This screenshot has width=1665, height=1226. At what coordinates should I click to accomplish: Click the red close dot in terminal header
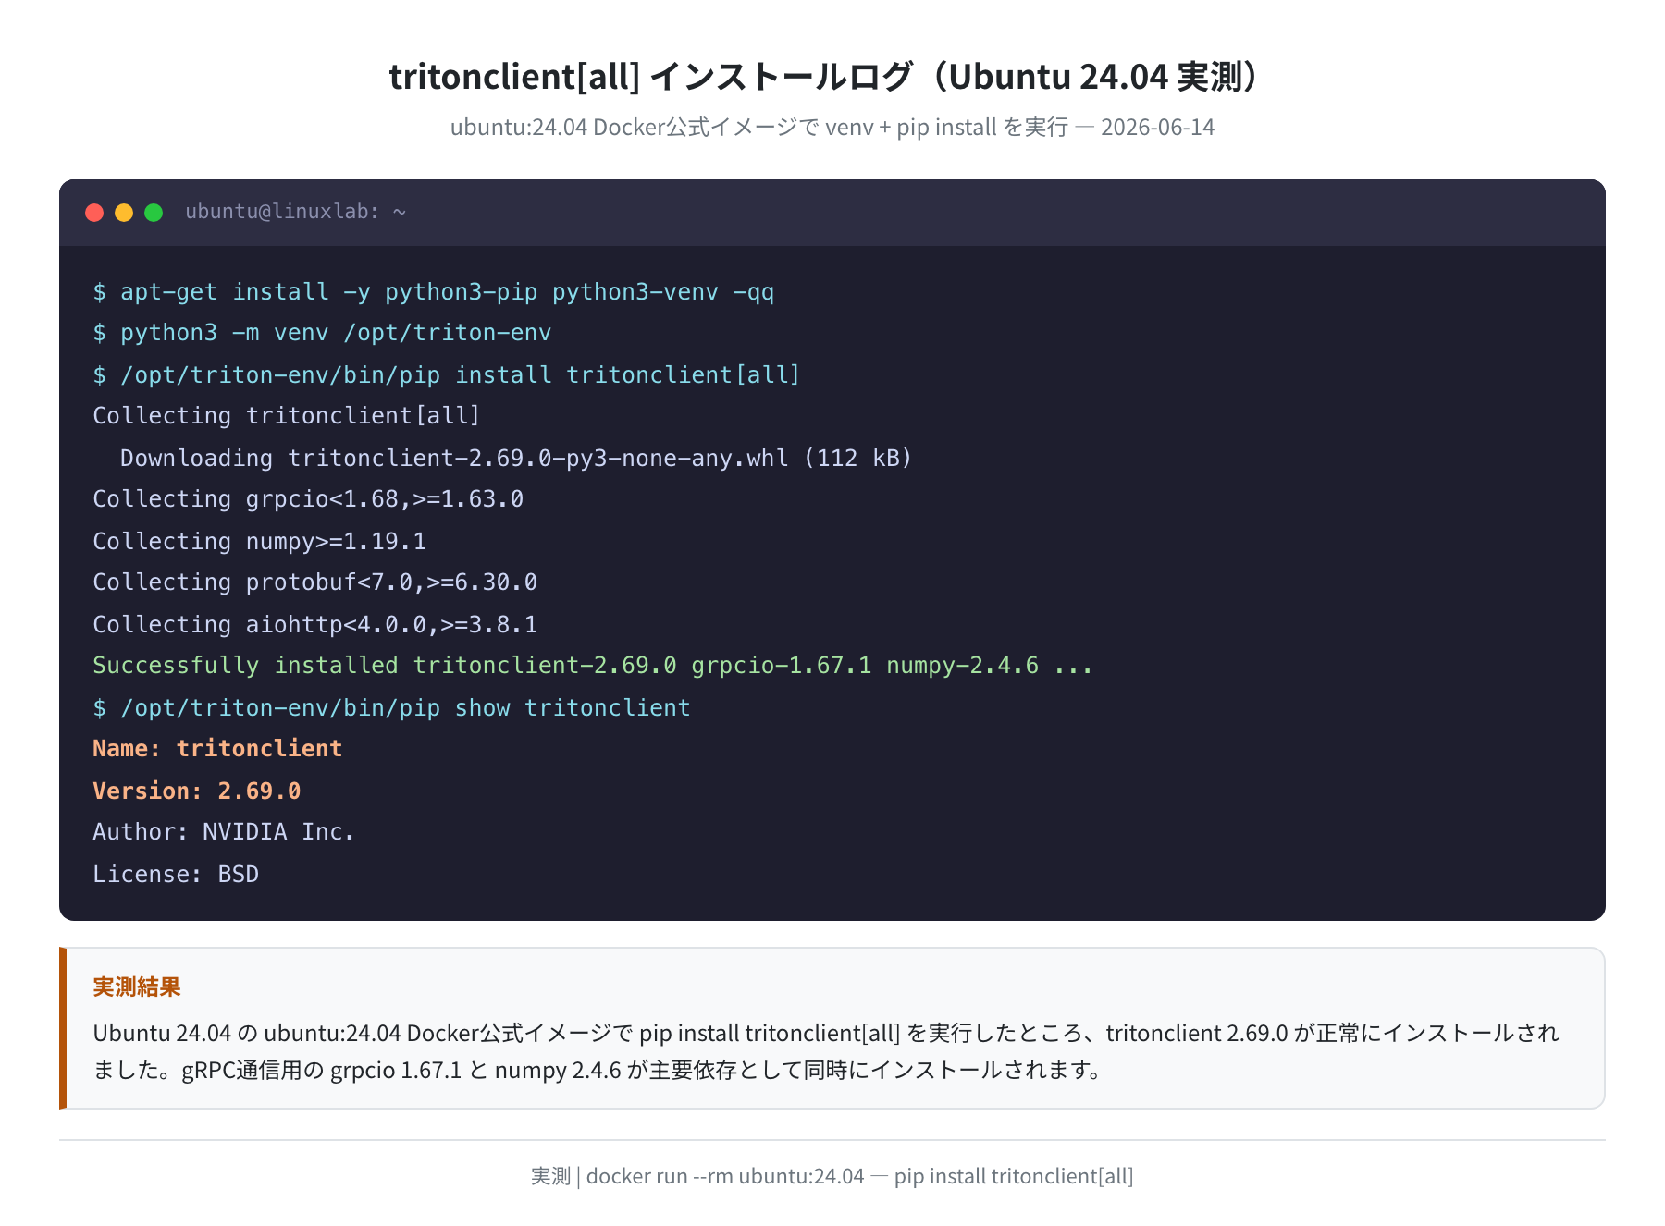pyautogui.click(x=94, y=213)
